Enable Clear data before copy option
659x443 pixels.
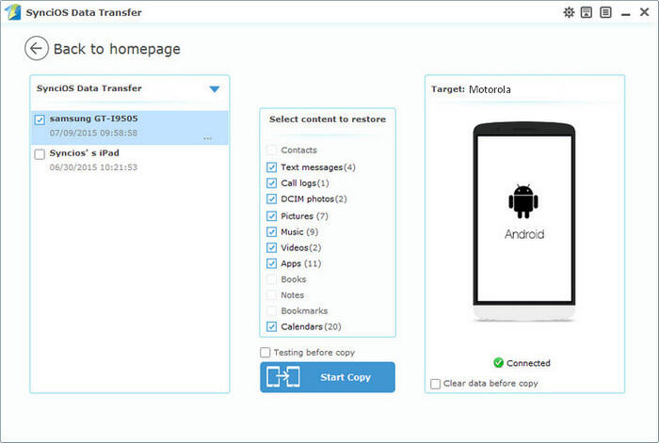435,384
